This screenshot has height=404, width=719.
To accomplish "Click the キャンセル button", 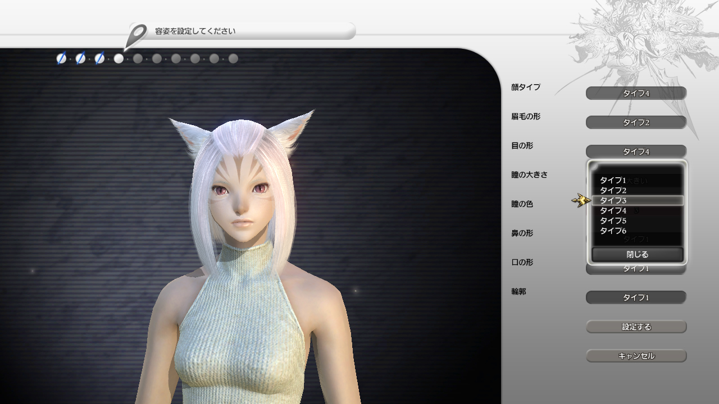I will (x=636, y=356).
